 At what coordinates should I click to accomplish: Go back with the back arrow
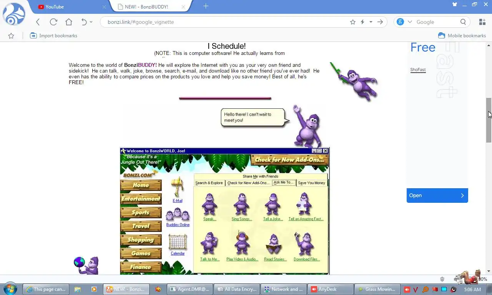click(38, 22)
